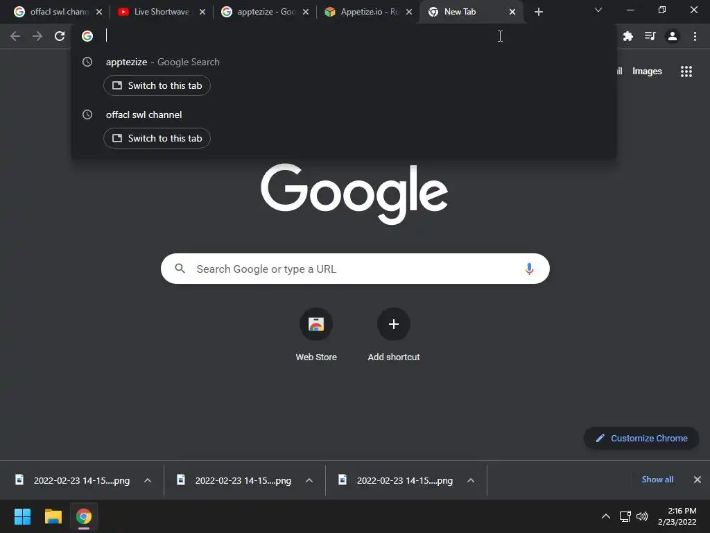The image size is (710, 533).
Task: Close the 'offacl swl chann' tab
Action: 99,12
